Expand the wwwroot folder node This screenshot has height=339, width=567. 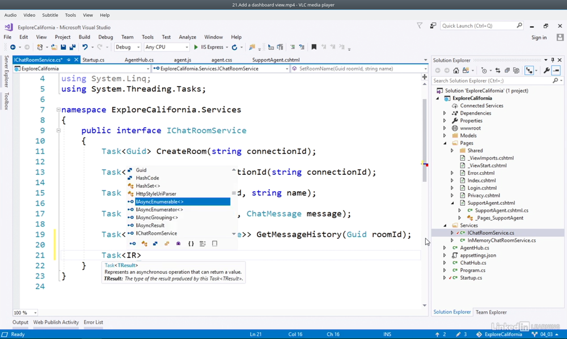tap(445, 128)
